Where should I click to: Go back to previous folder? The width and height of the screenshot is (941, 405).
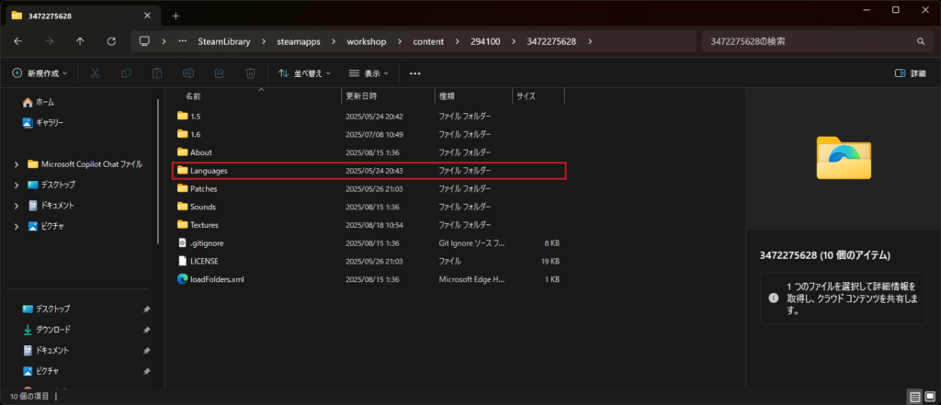click(18, 41)
